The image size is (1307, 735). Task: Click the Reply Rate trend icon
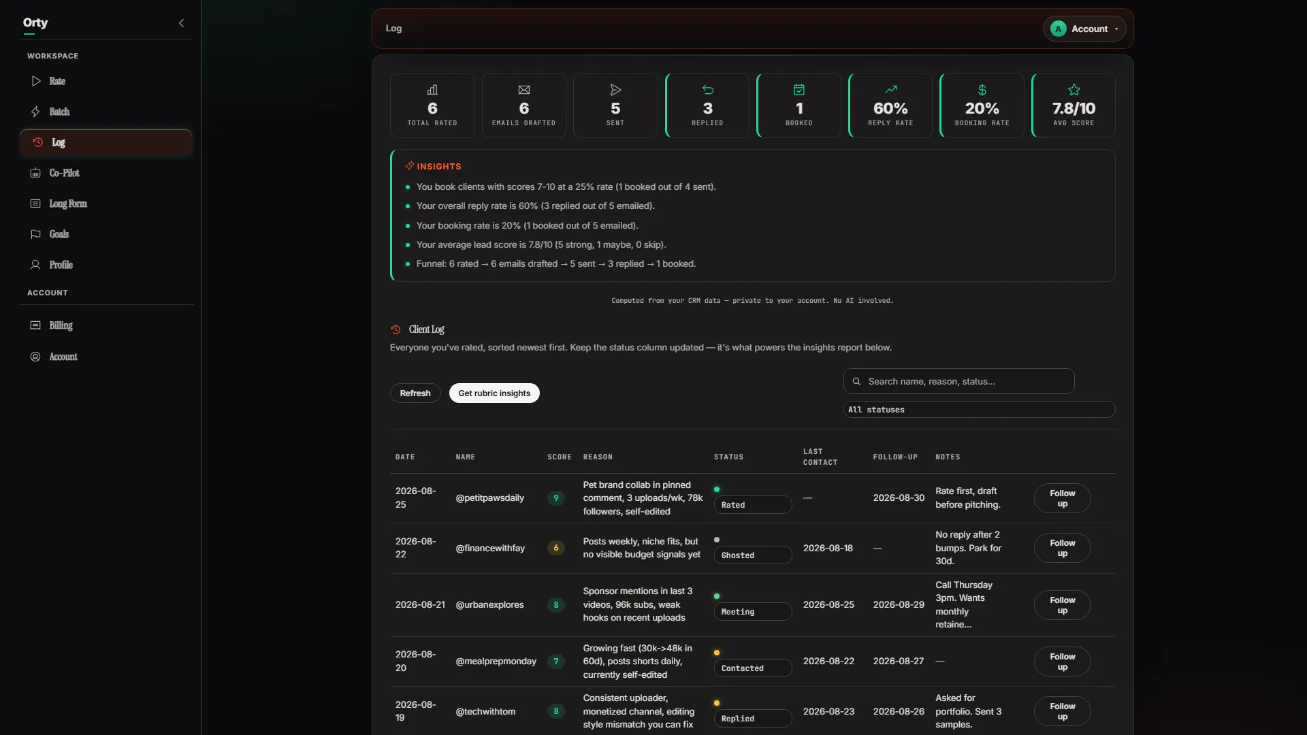(x=891, y=90)
